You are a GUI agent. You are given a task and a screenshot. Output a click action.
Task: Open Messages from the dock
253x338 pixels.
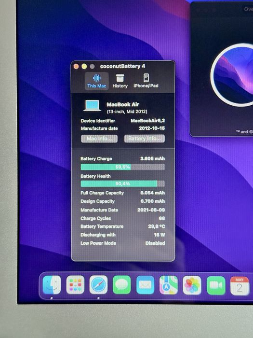122,285
